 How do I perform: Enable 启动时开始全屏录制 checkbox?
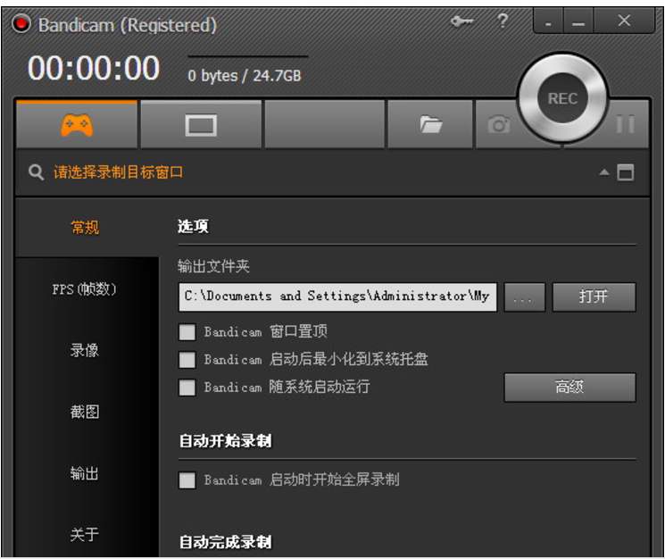click(187, 480)
